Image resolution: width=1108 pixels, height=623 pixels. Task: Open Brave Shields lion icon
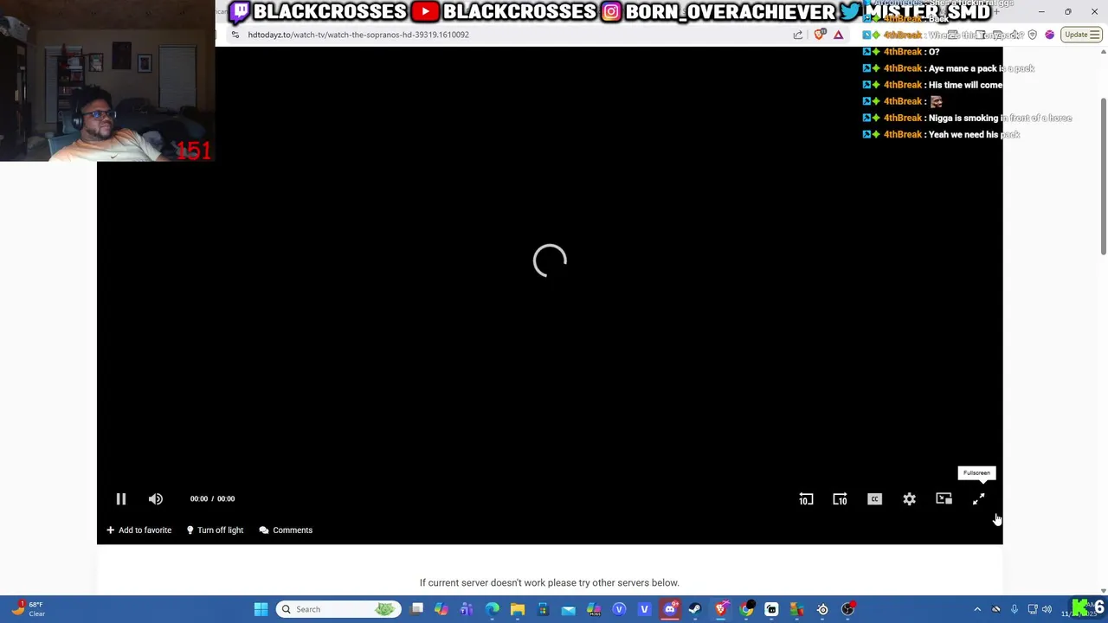pos(820,35)
